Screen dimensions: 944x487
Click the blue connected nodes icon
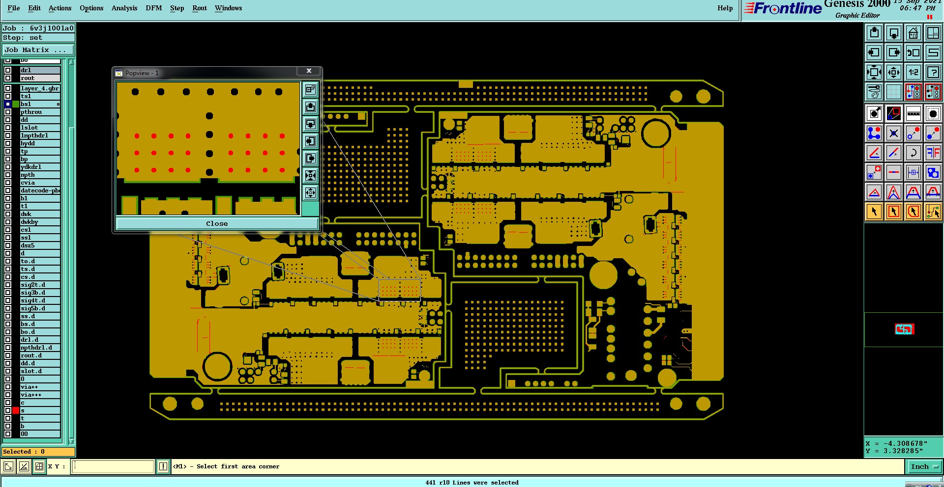point(874,134)
